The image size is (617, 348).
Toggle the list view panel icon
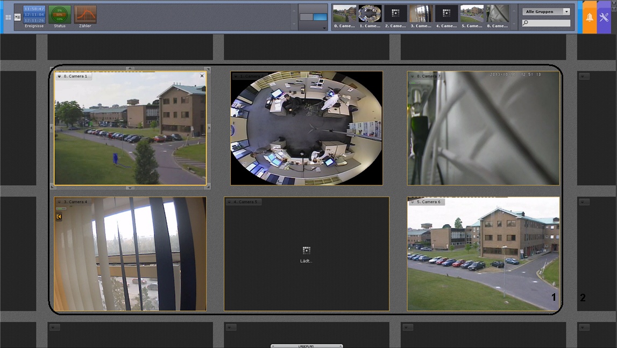coord(17,17)
